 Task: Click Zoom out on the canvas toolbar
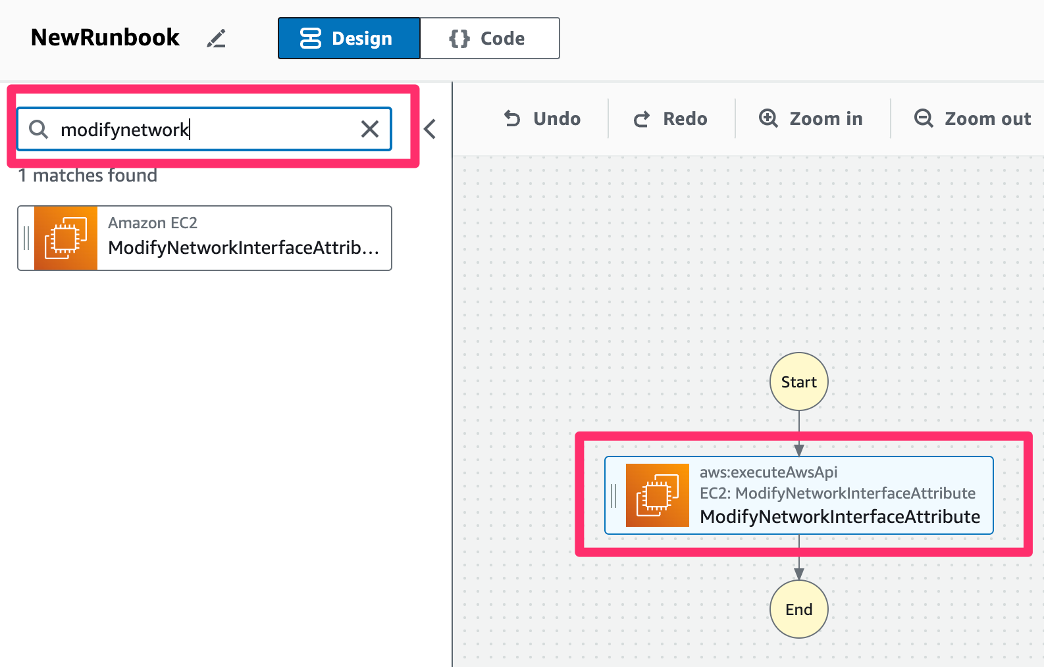click(x=973, y=118)
